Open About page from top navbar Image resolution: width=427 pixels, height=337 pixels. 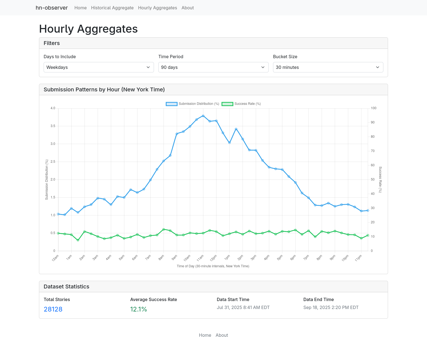click(x=187, y=8)
